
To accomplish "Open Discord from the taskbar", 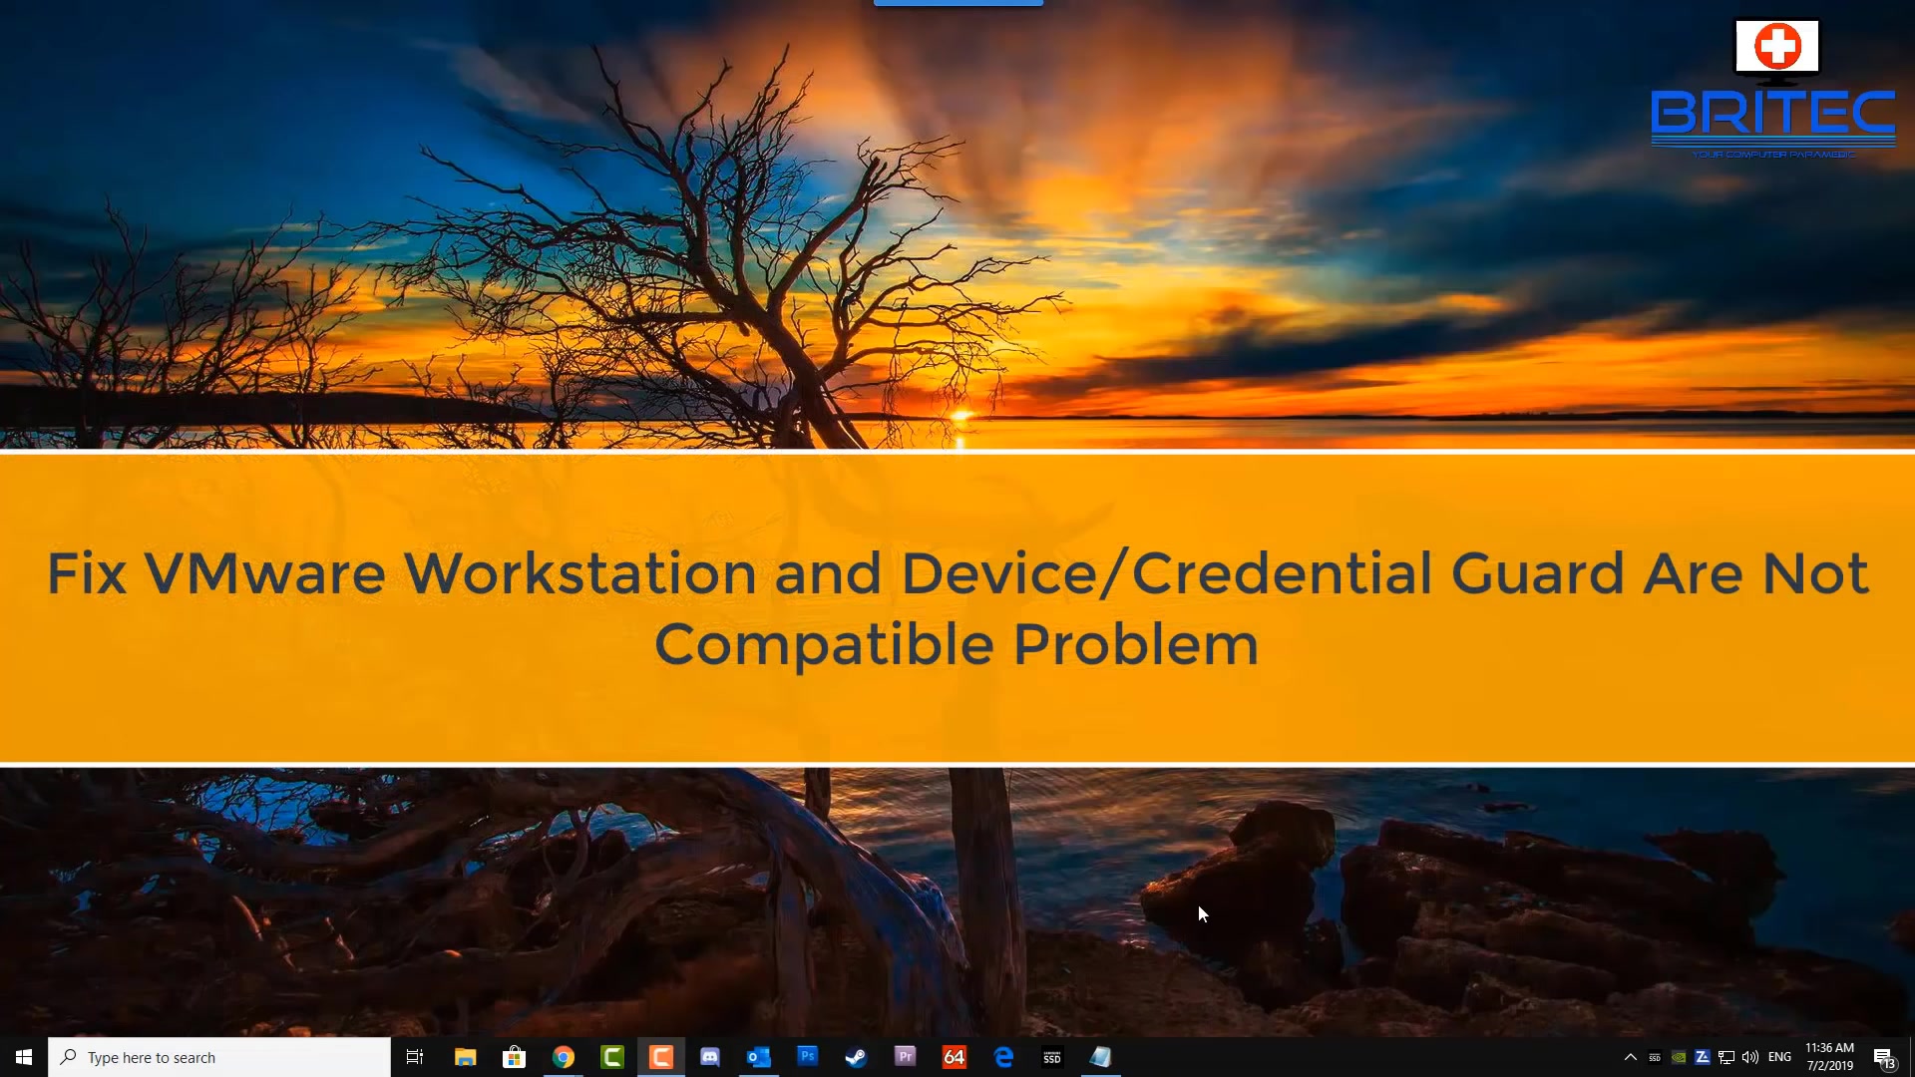I will click(710, 1057).
